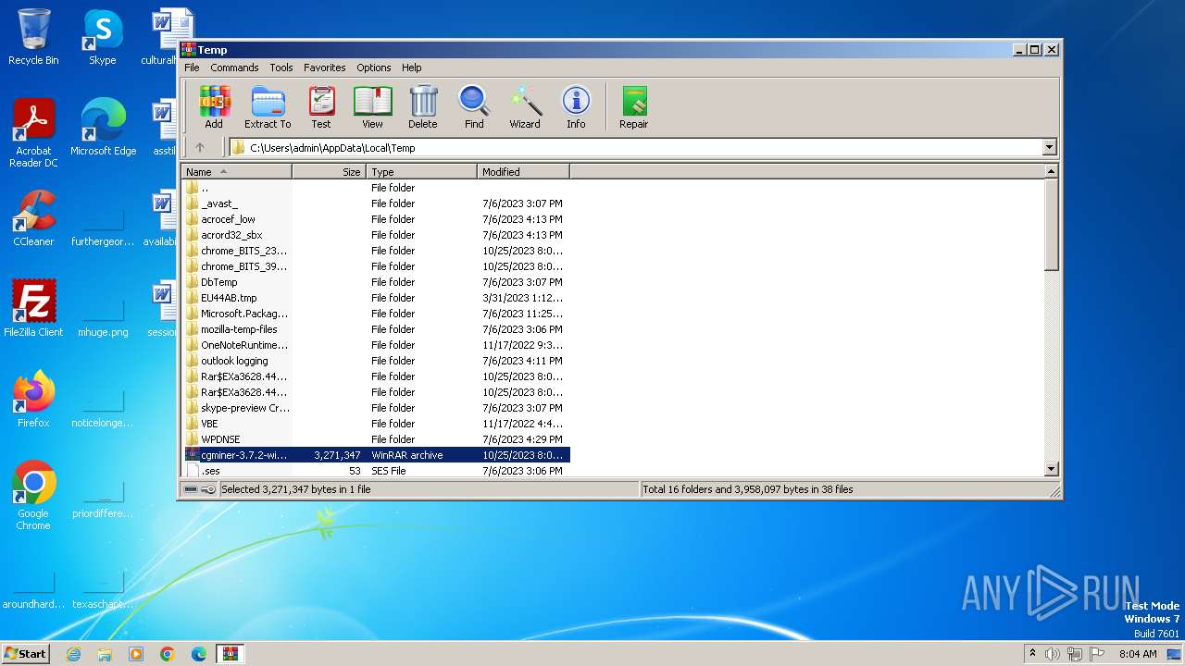The image size is (1185, 666).
Task: Open FileZilla Client desktop shortcut
Action: [33, 308]
